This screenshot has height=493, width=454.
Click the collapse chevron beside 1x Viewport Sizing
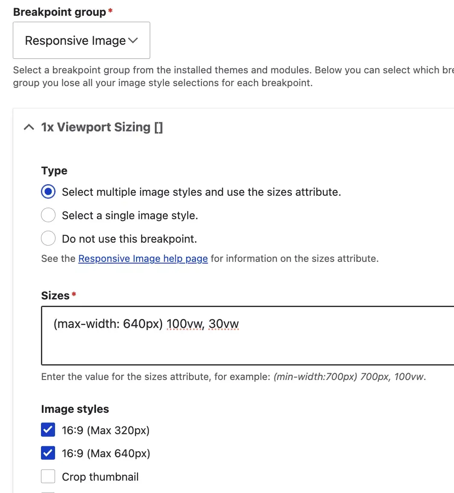(28, 127)
